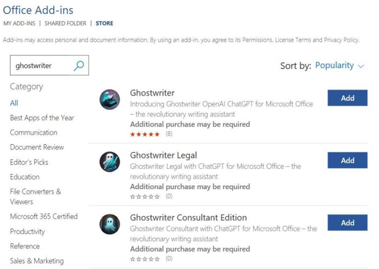Select Microsoft 365 Certified category
The image size is (379, 269).
point(44,216)
